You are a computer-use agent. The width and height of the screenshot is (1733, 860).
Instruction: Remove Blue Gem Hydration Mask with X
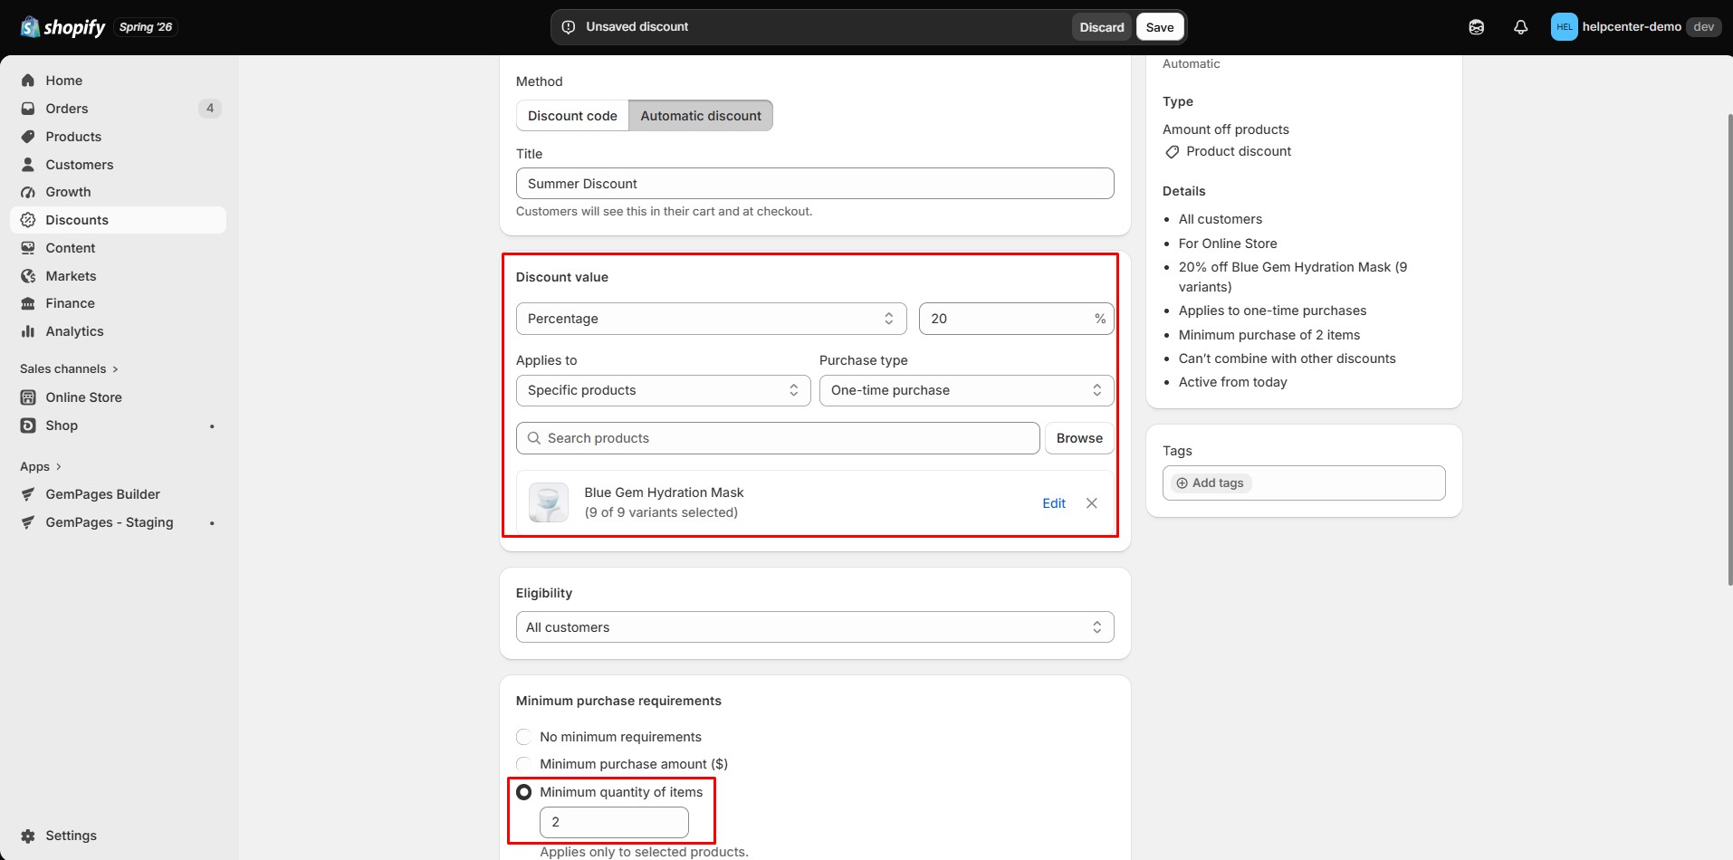[x=1092, y=503]
